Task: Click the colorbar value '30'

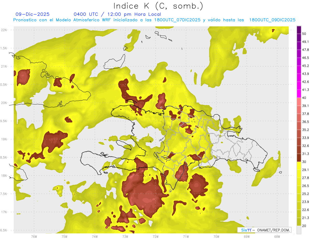Action: (304, 162)
